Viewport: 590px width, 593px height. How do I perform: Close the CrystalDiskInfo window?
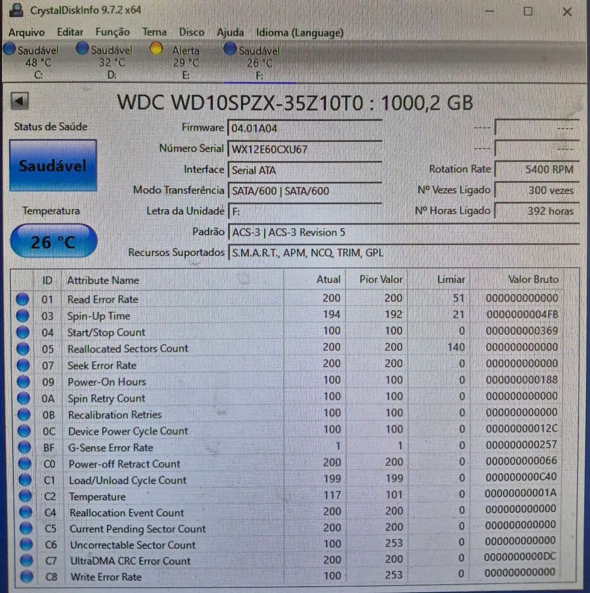[567, 12]
